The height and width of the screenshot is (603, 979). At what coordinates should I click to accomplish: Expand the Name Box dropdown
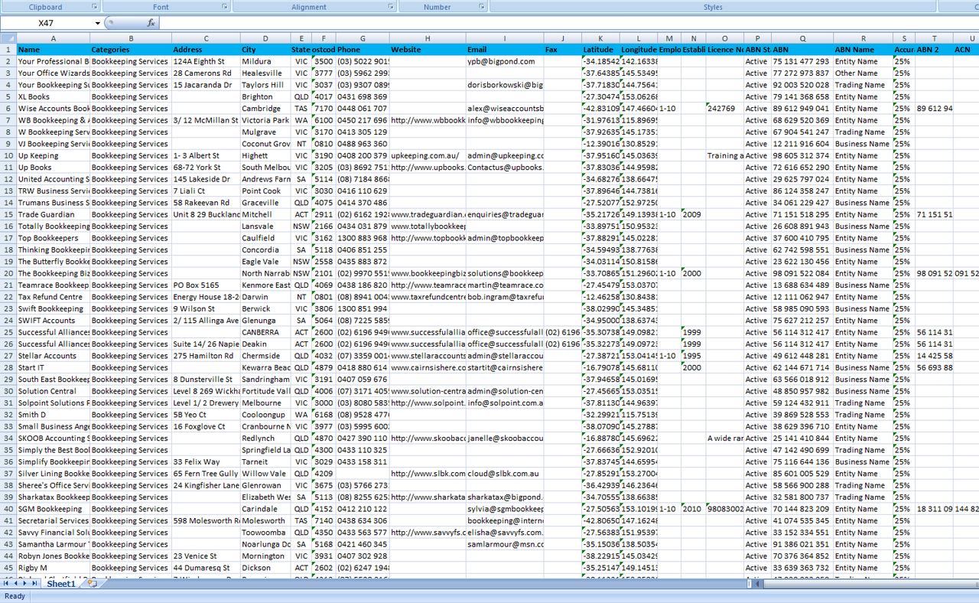click(97, 23)
